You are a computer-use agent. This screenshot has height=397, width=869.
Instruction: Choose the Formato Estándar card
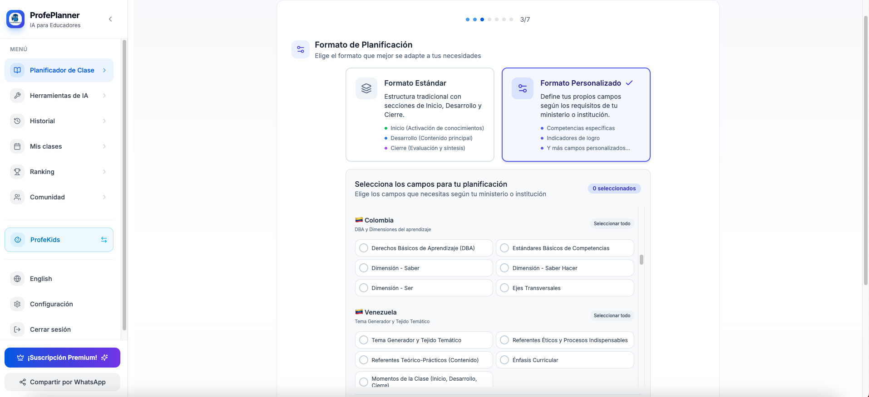(420, 115)
